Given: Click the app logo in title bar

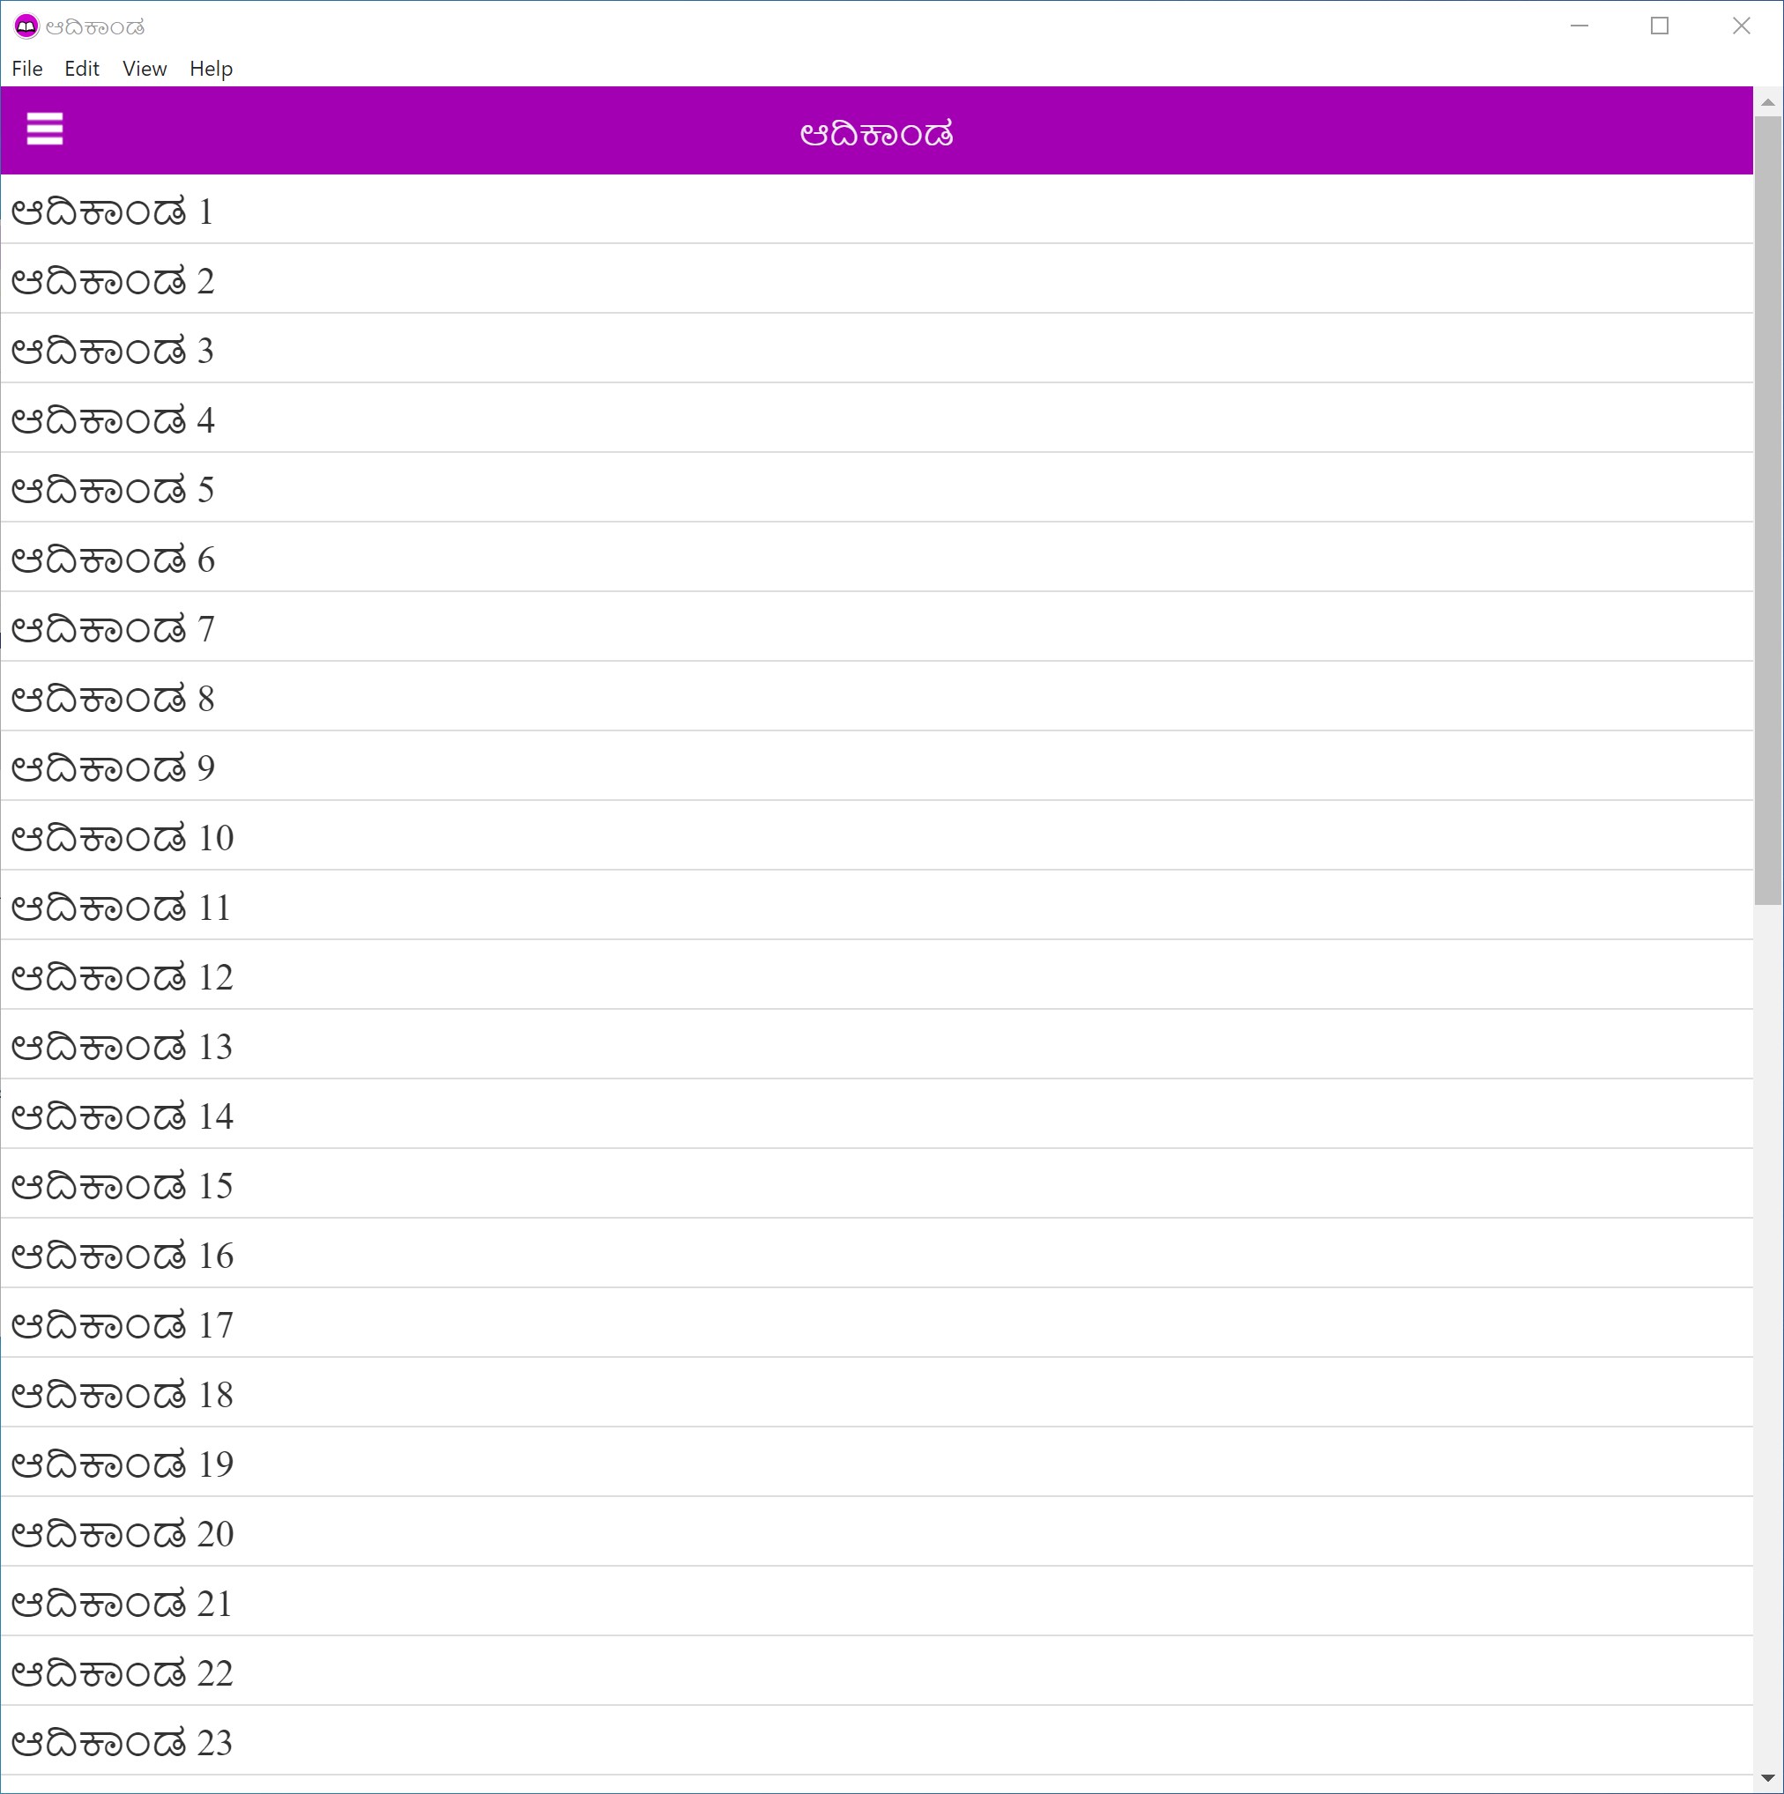Looking at the screenshot, I should click(x=26, y=26).
